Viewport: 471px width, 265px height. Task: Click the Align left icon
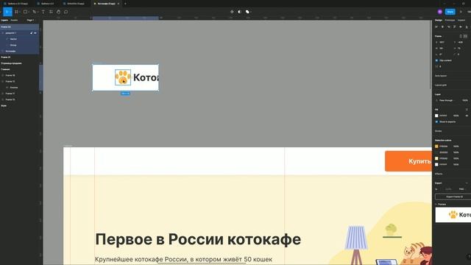pos(436,27)
